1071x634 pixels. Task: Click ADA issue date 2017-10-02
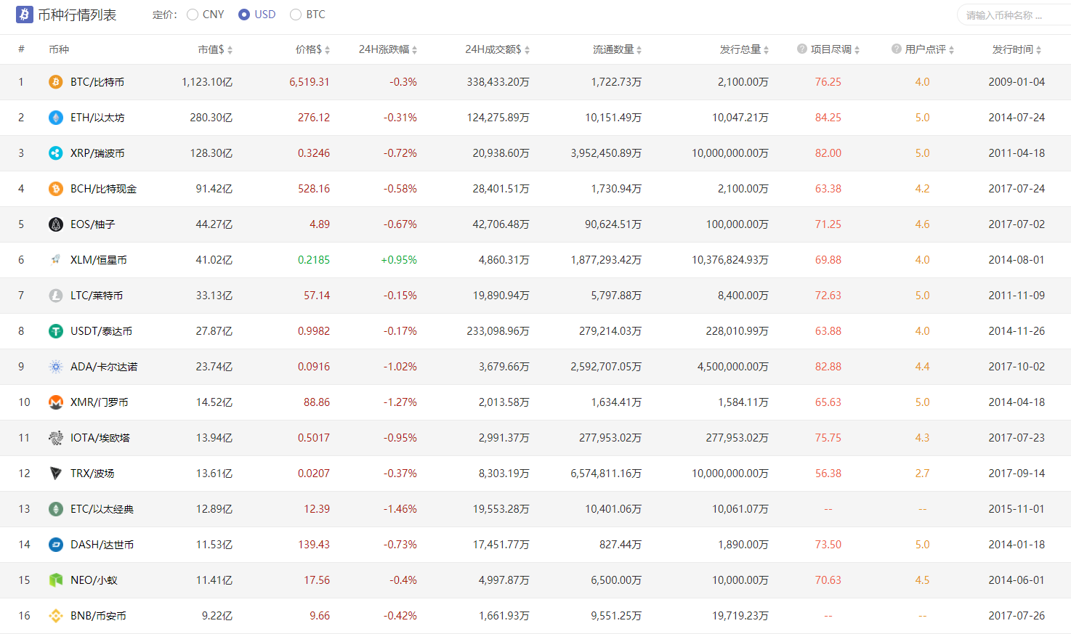(x=1017, y=367)
